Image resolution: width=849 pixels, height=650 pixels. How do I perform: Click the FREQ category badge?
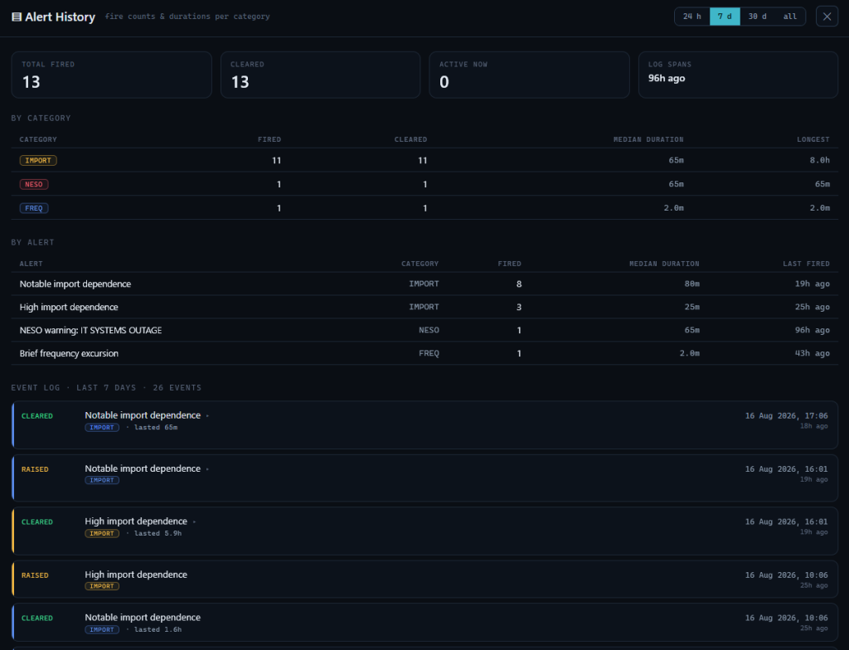click(x=33, y=208)
